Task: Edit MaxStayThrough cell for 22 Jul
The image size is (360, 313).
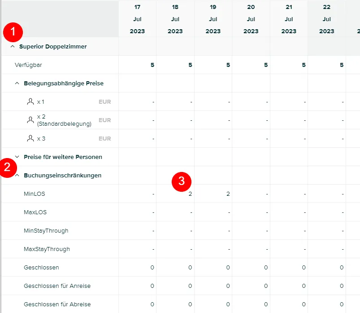Action: pyautogui.click(x=327, y=249)
